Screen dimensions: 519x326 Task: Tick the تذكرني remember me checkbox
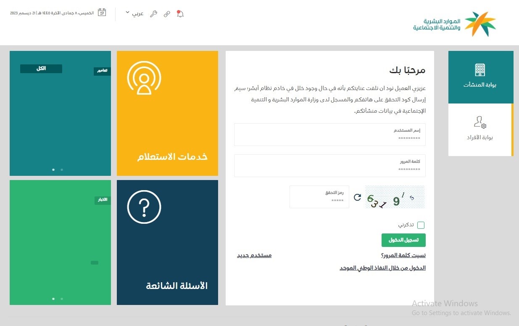[421, 225]
